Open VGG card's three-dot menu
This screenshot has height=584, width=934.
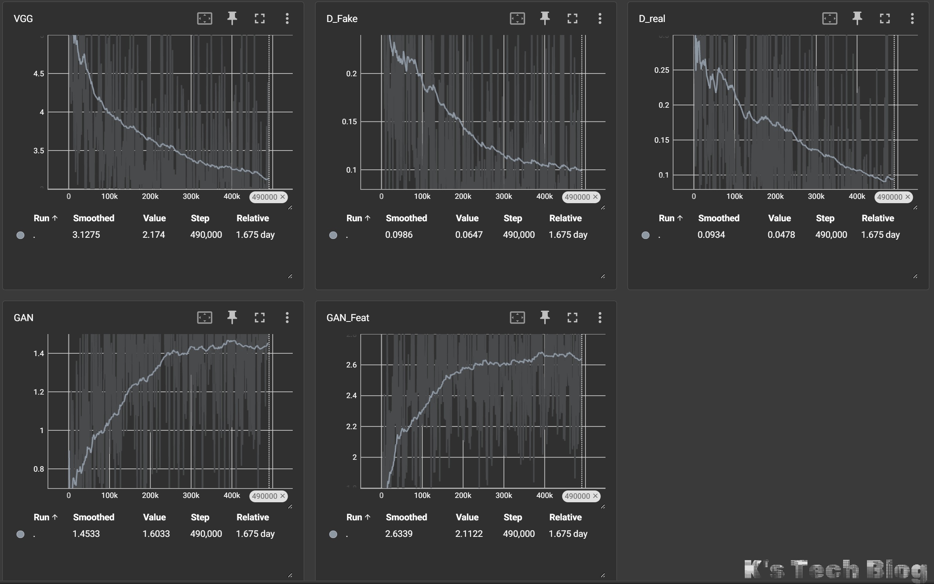(287, 18)
